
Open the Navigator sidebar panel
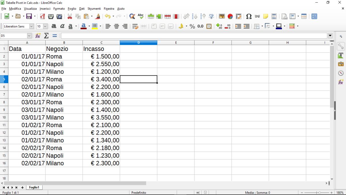tap(341, 73)
